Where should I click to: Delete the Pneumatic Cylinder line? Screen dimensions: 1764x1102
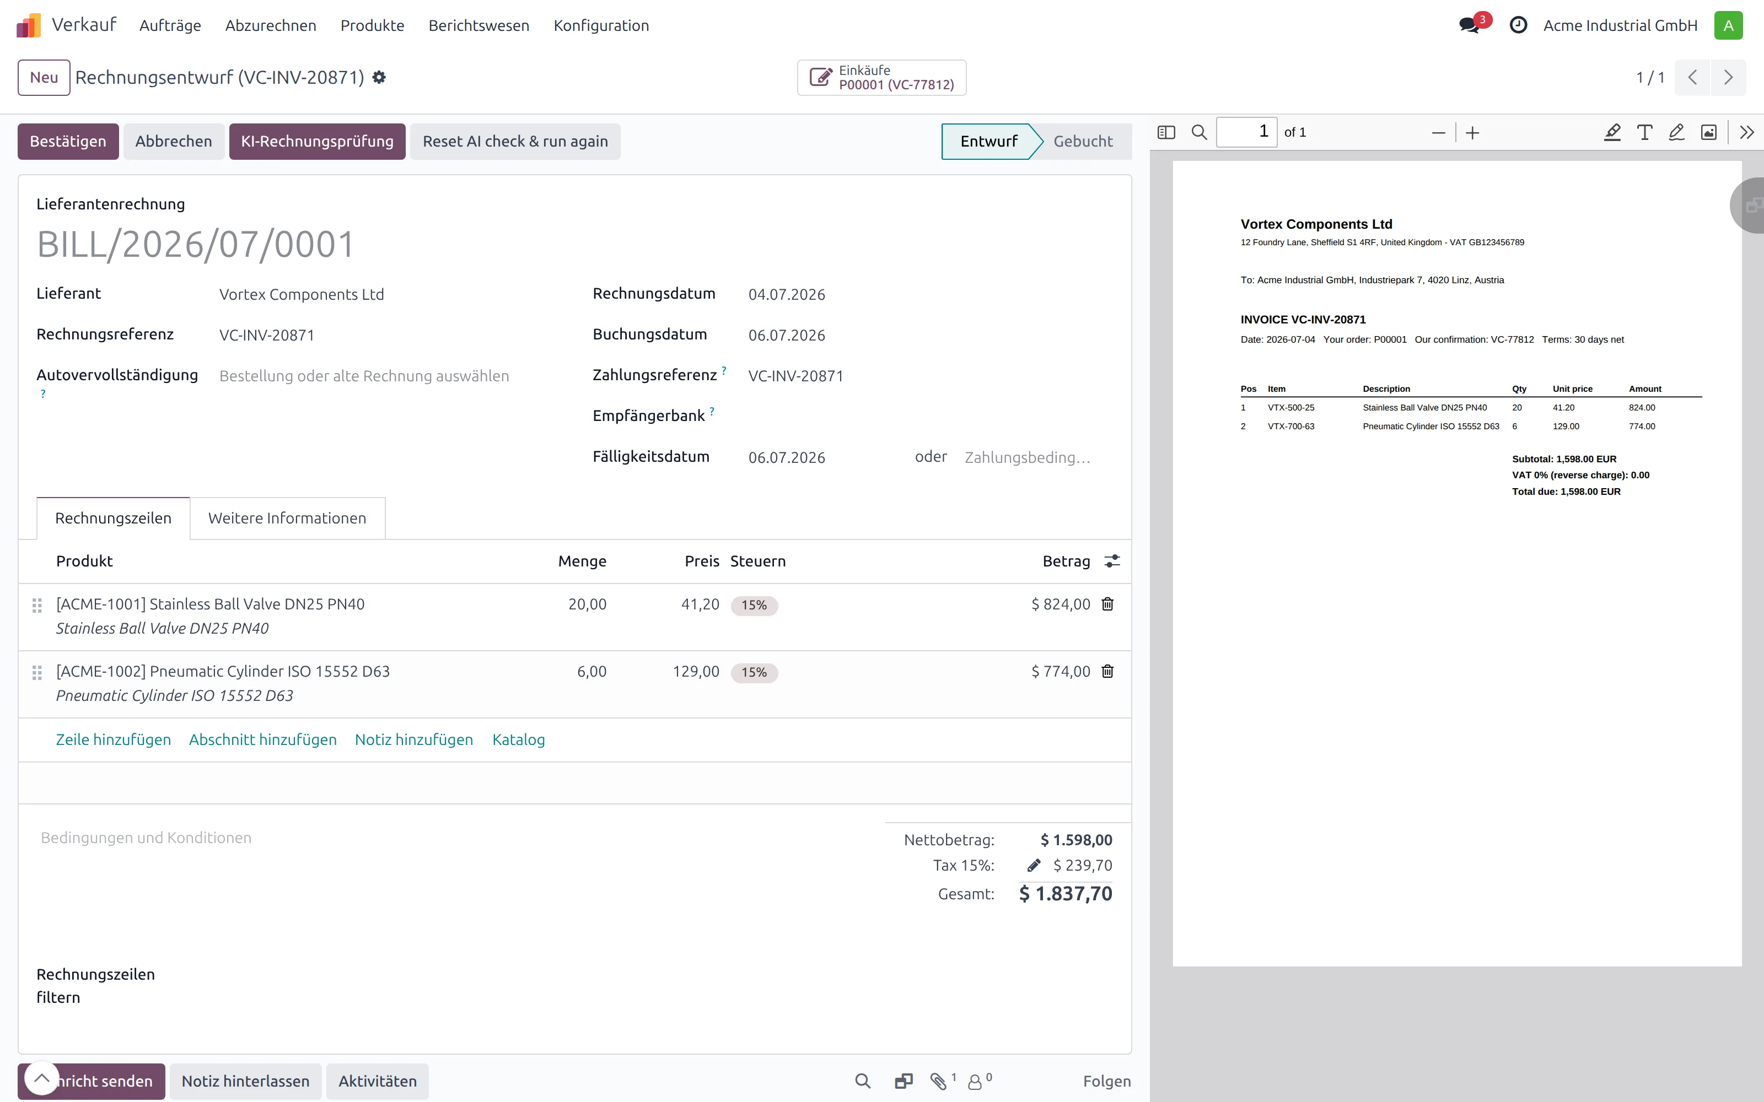point(1107,671)
